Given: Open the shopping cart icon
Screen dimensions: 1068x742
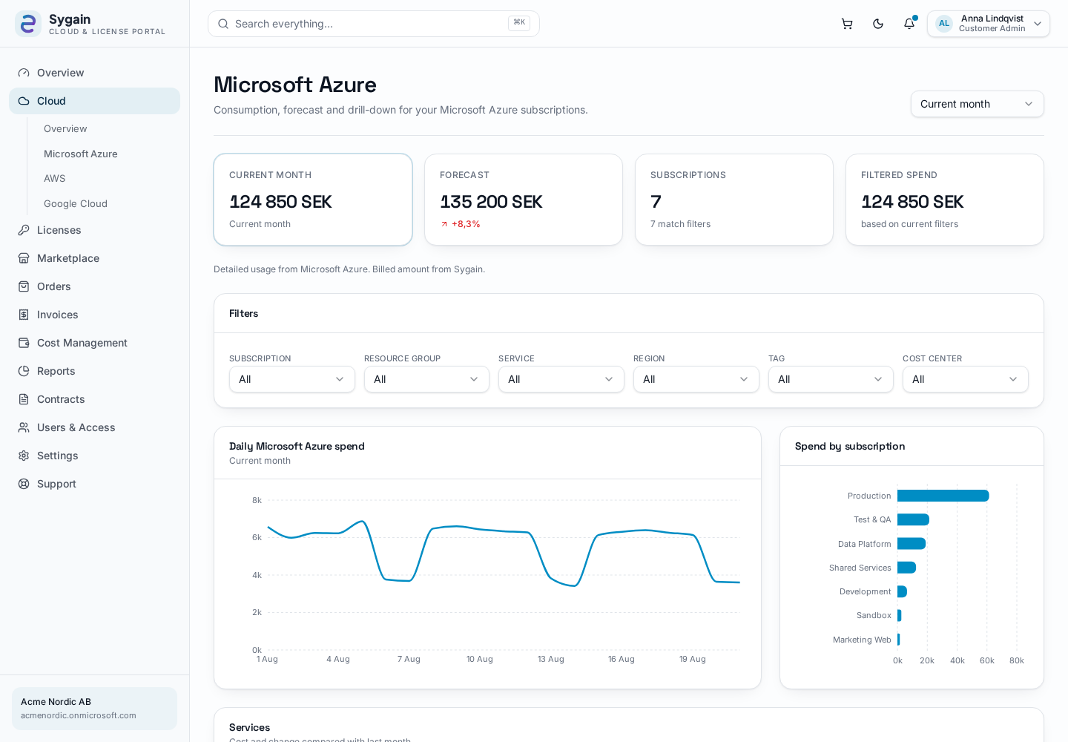Looking at the screenshot, I should 847,24.
